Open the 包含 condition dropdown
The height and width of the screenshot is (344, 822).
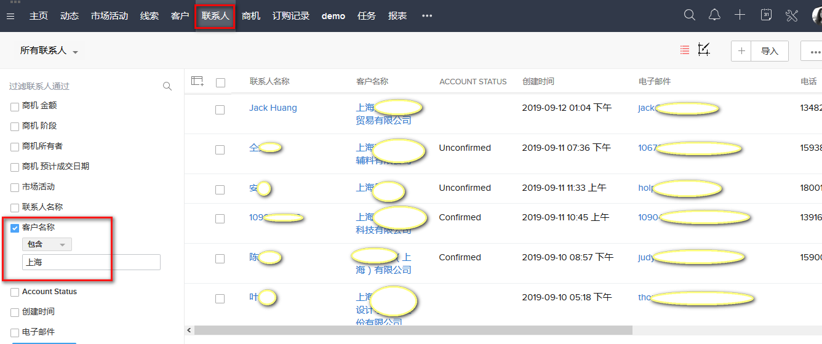tap(47, 244)
